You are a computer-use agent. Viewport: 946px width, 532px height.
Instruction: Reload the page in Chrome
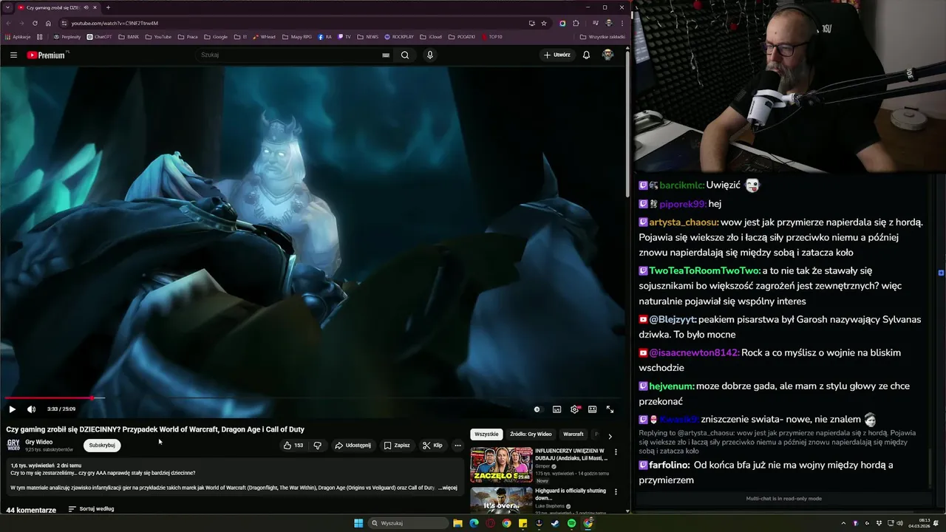[x=35, y=23]
